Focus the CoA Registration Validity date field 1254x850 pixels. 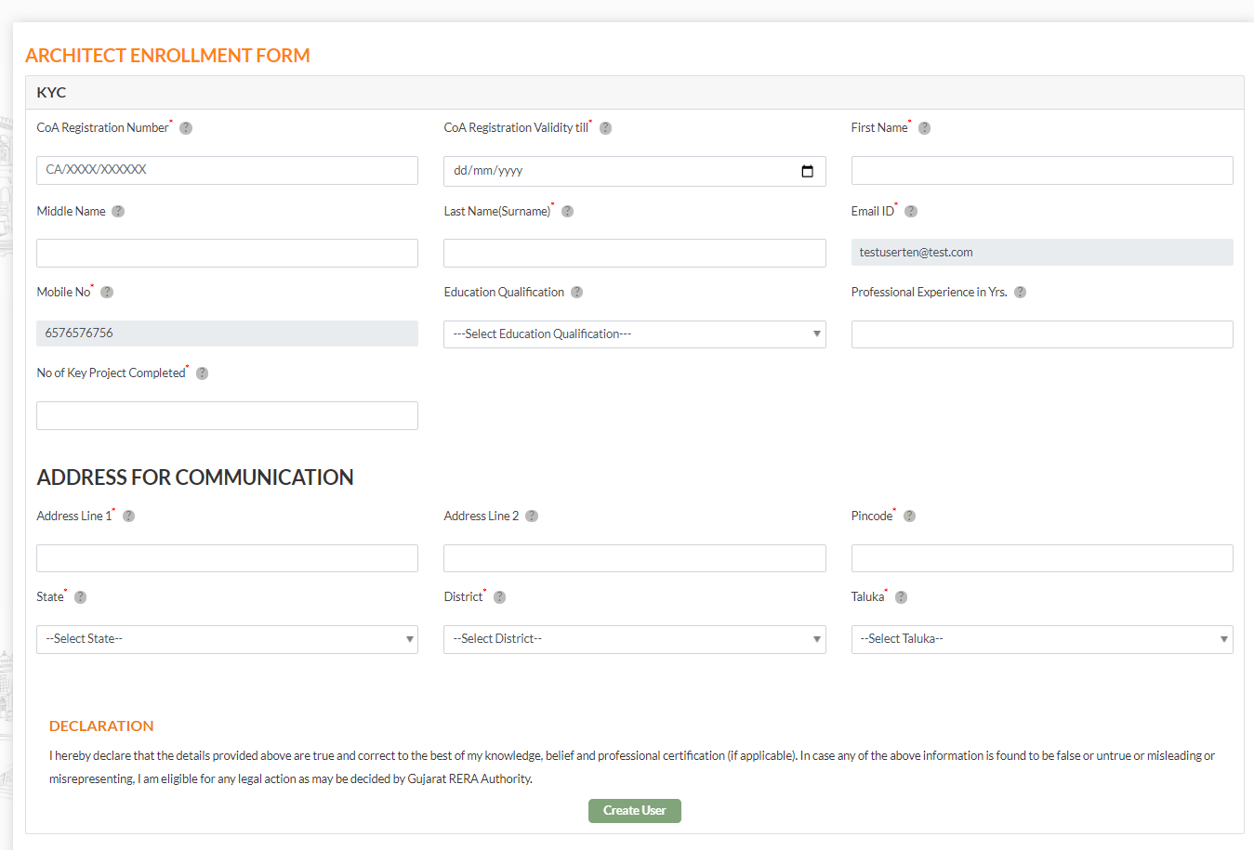tap(635, 171)
